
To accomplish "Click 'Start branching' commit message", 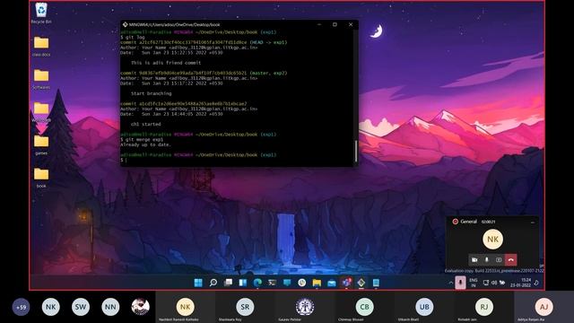I will pos(152,93).
